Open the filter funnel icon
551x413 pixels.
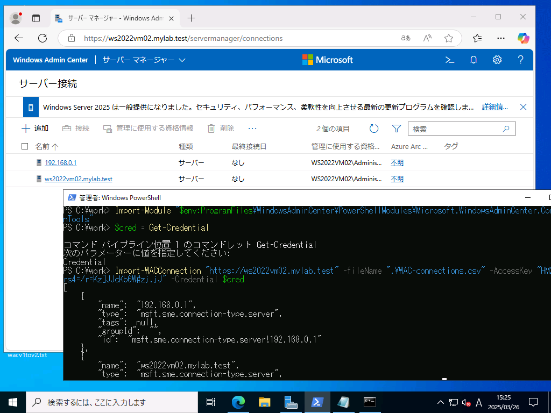coord(397,129)
